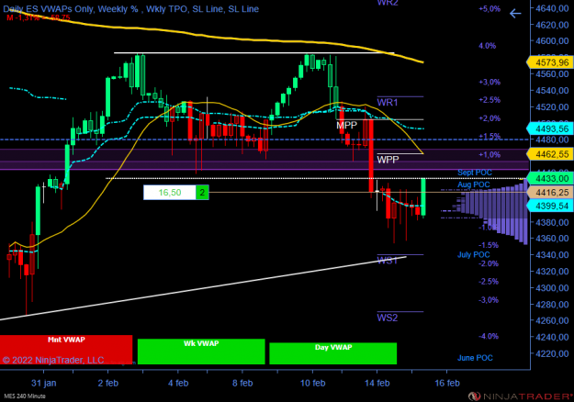Click the 4220,00 price axis value

coord(552,353)
